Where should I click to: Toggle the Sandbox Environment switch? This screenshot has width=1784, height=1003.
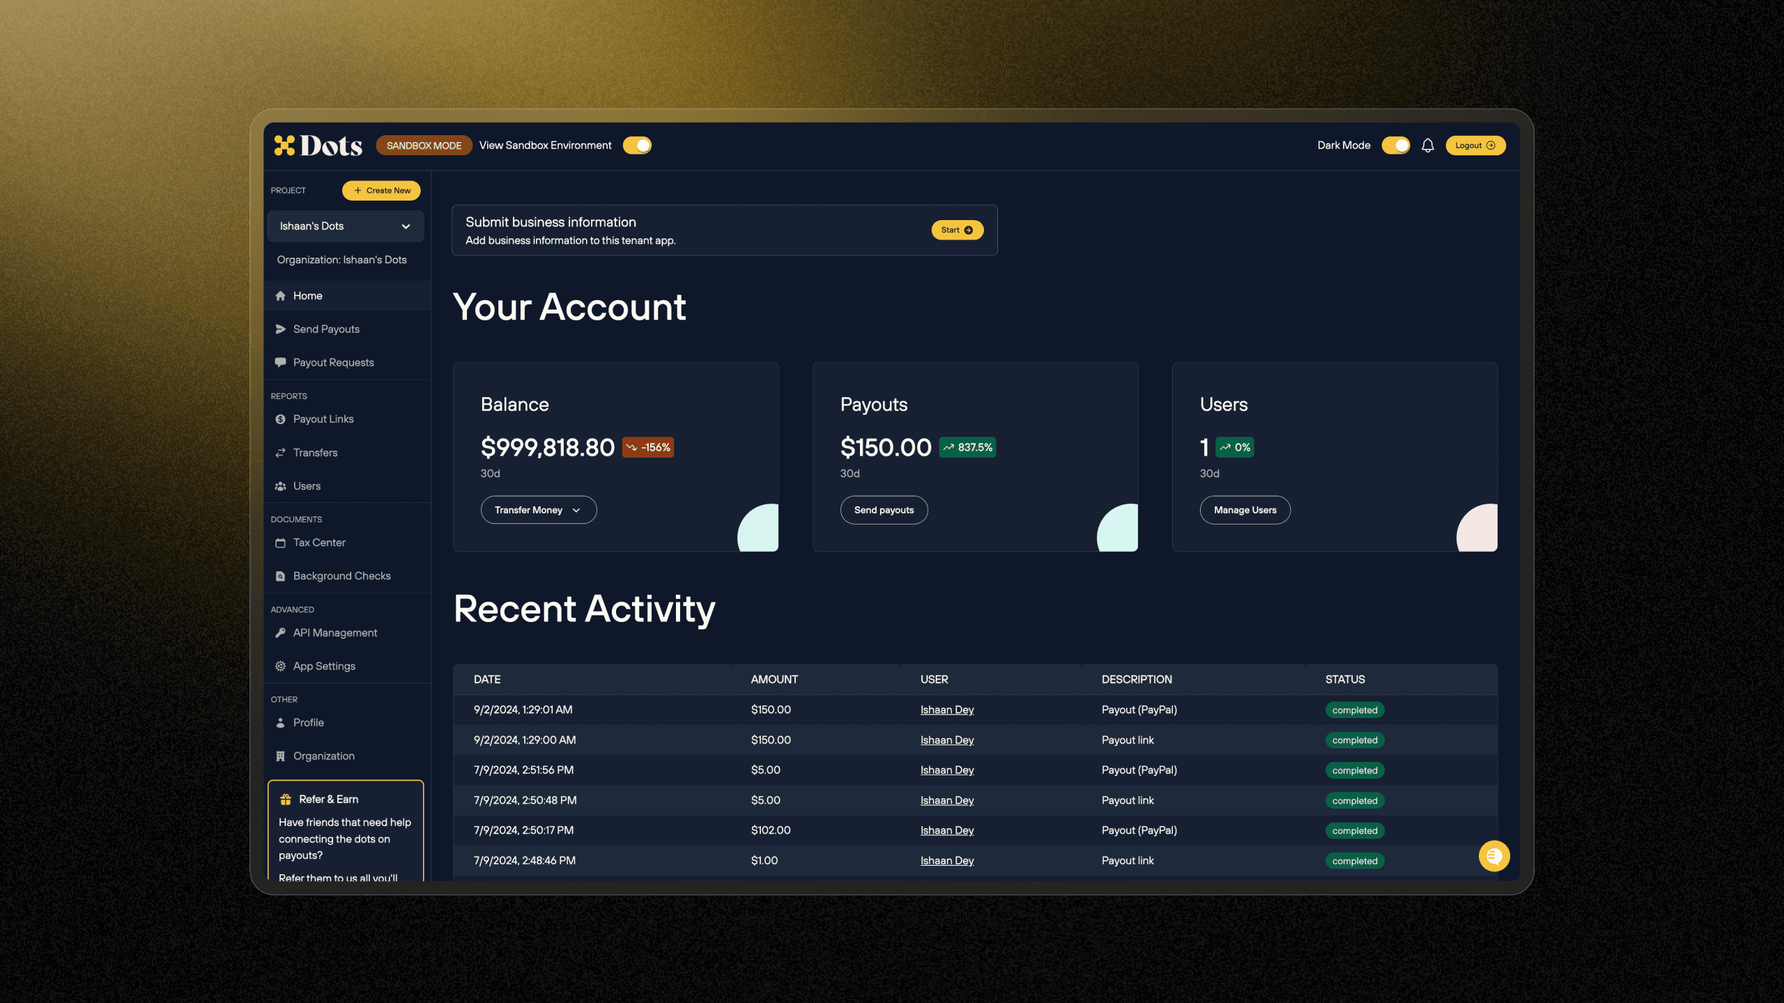pos(637,144)
